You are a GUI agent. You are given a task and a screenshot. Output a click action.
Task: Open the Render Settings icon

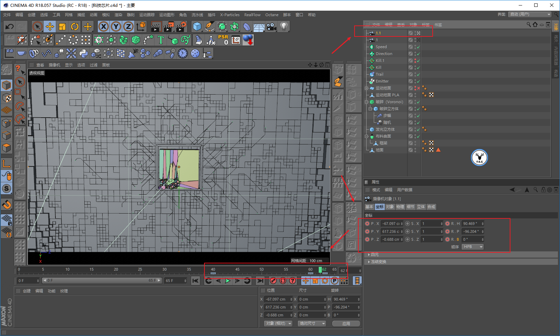click(x=181, y=26)
